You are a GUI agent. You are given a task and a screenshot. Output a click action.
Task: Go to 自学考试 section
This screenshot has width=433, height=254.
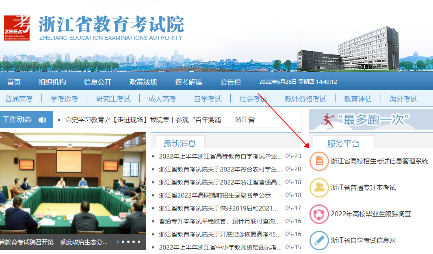coord(208,99)
